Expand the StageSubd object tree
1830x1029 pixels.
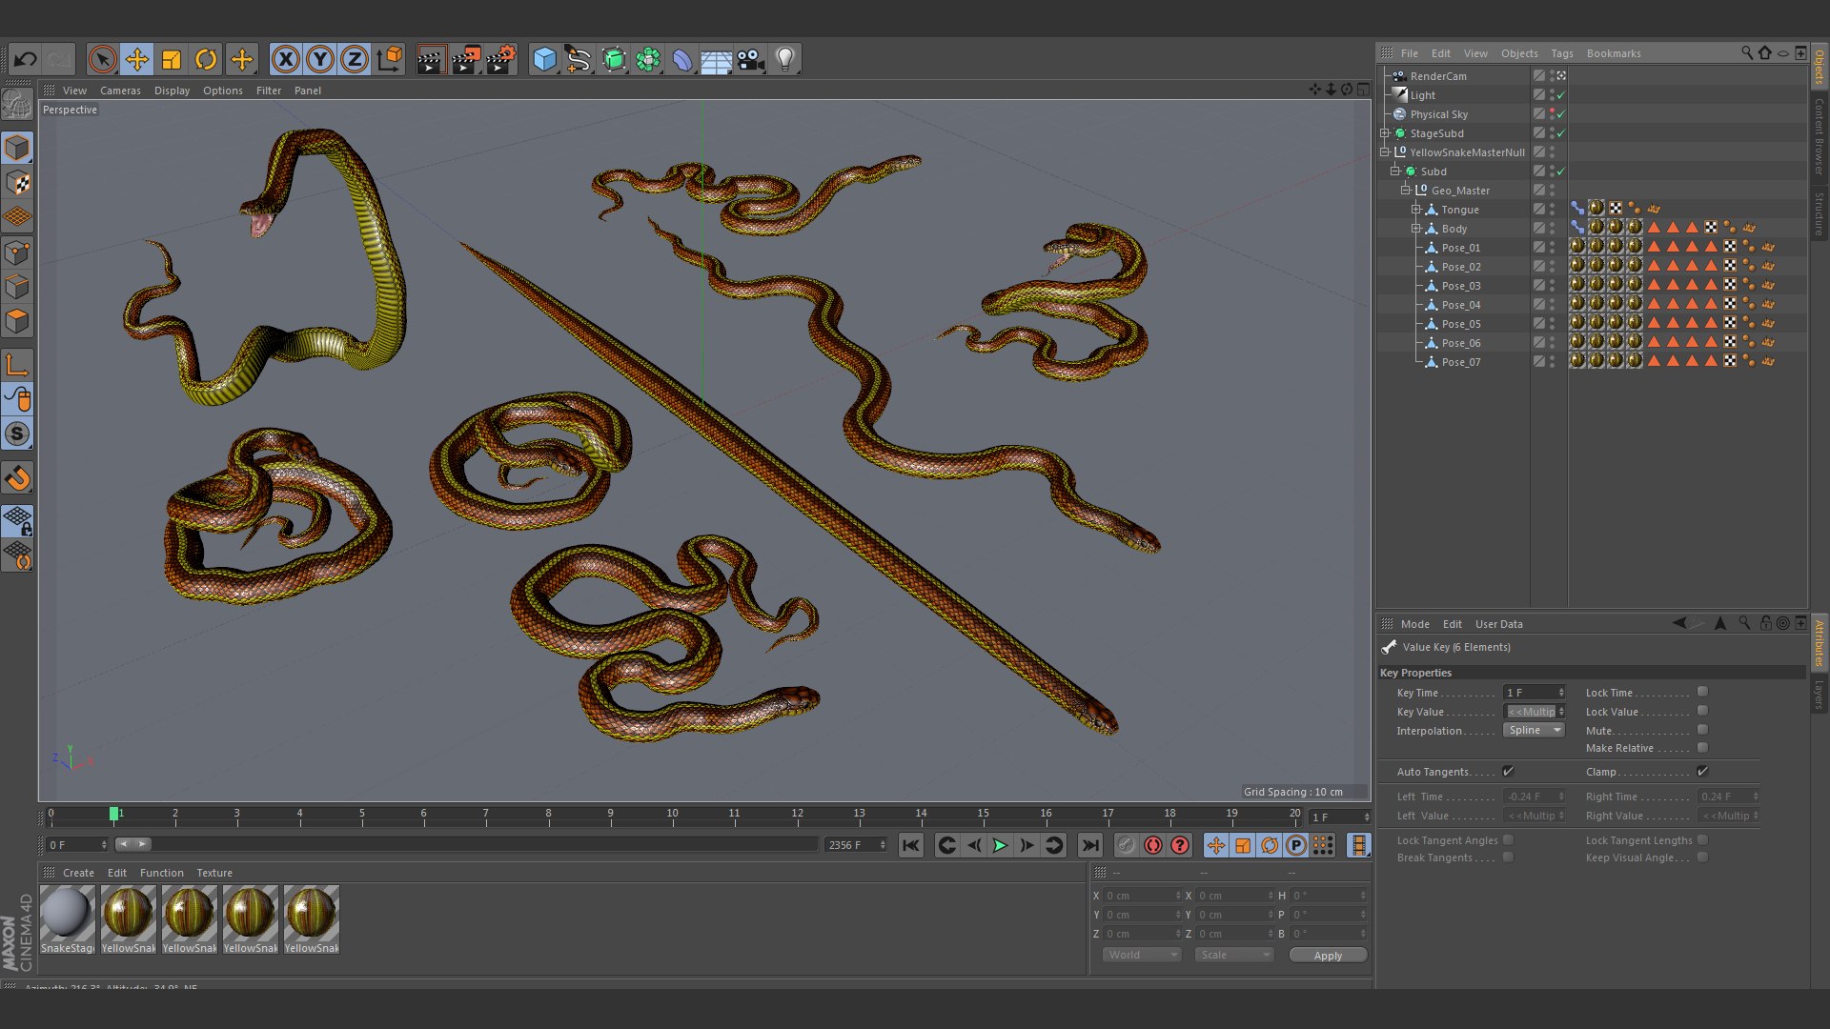pyautogui.click(x=1385, y=133)
